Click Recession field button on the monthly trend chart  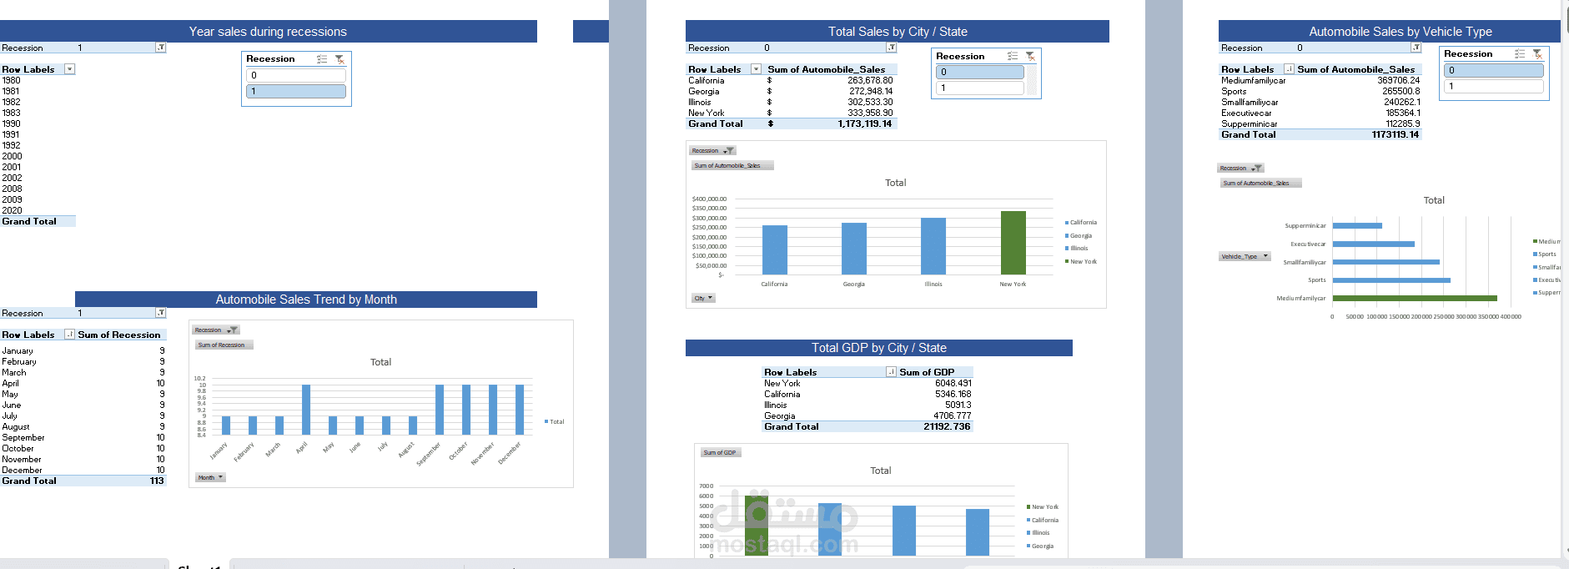pos(216,330)
